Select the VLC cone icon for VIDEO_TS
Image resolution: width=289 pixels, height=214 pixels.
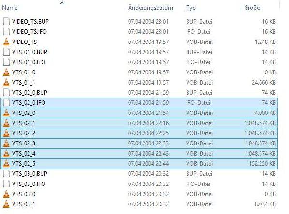(x=6, y=42)
